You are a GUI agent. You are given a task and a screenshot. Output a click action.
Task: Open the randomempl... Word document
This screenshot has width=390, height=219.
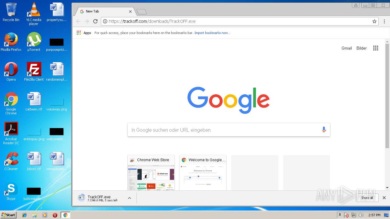(56, 72)
